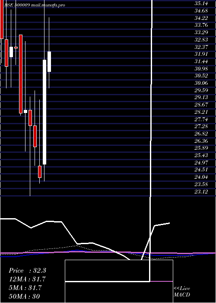This screenshot has height=303, width=216.
Task: Click the 27.28 price label
Action: coord(201,126)
